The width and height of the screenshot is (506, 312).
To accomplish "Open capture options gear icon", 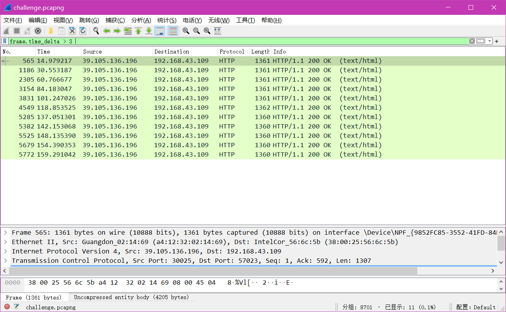I will coord(38,31).
